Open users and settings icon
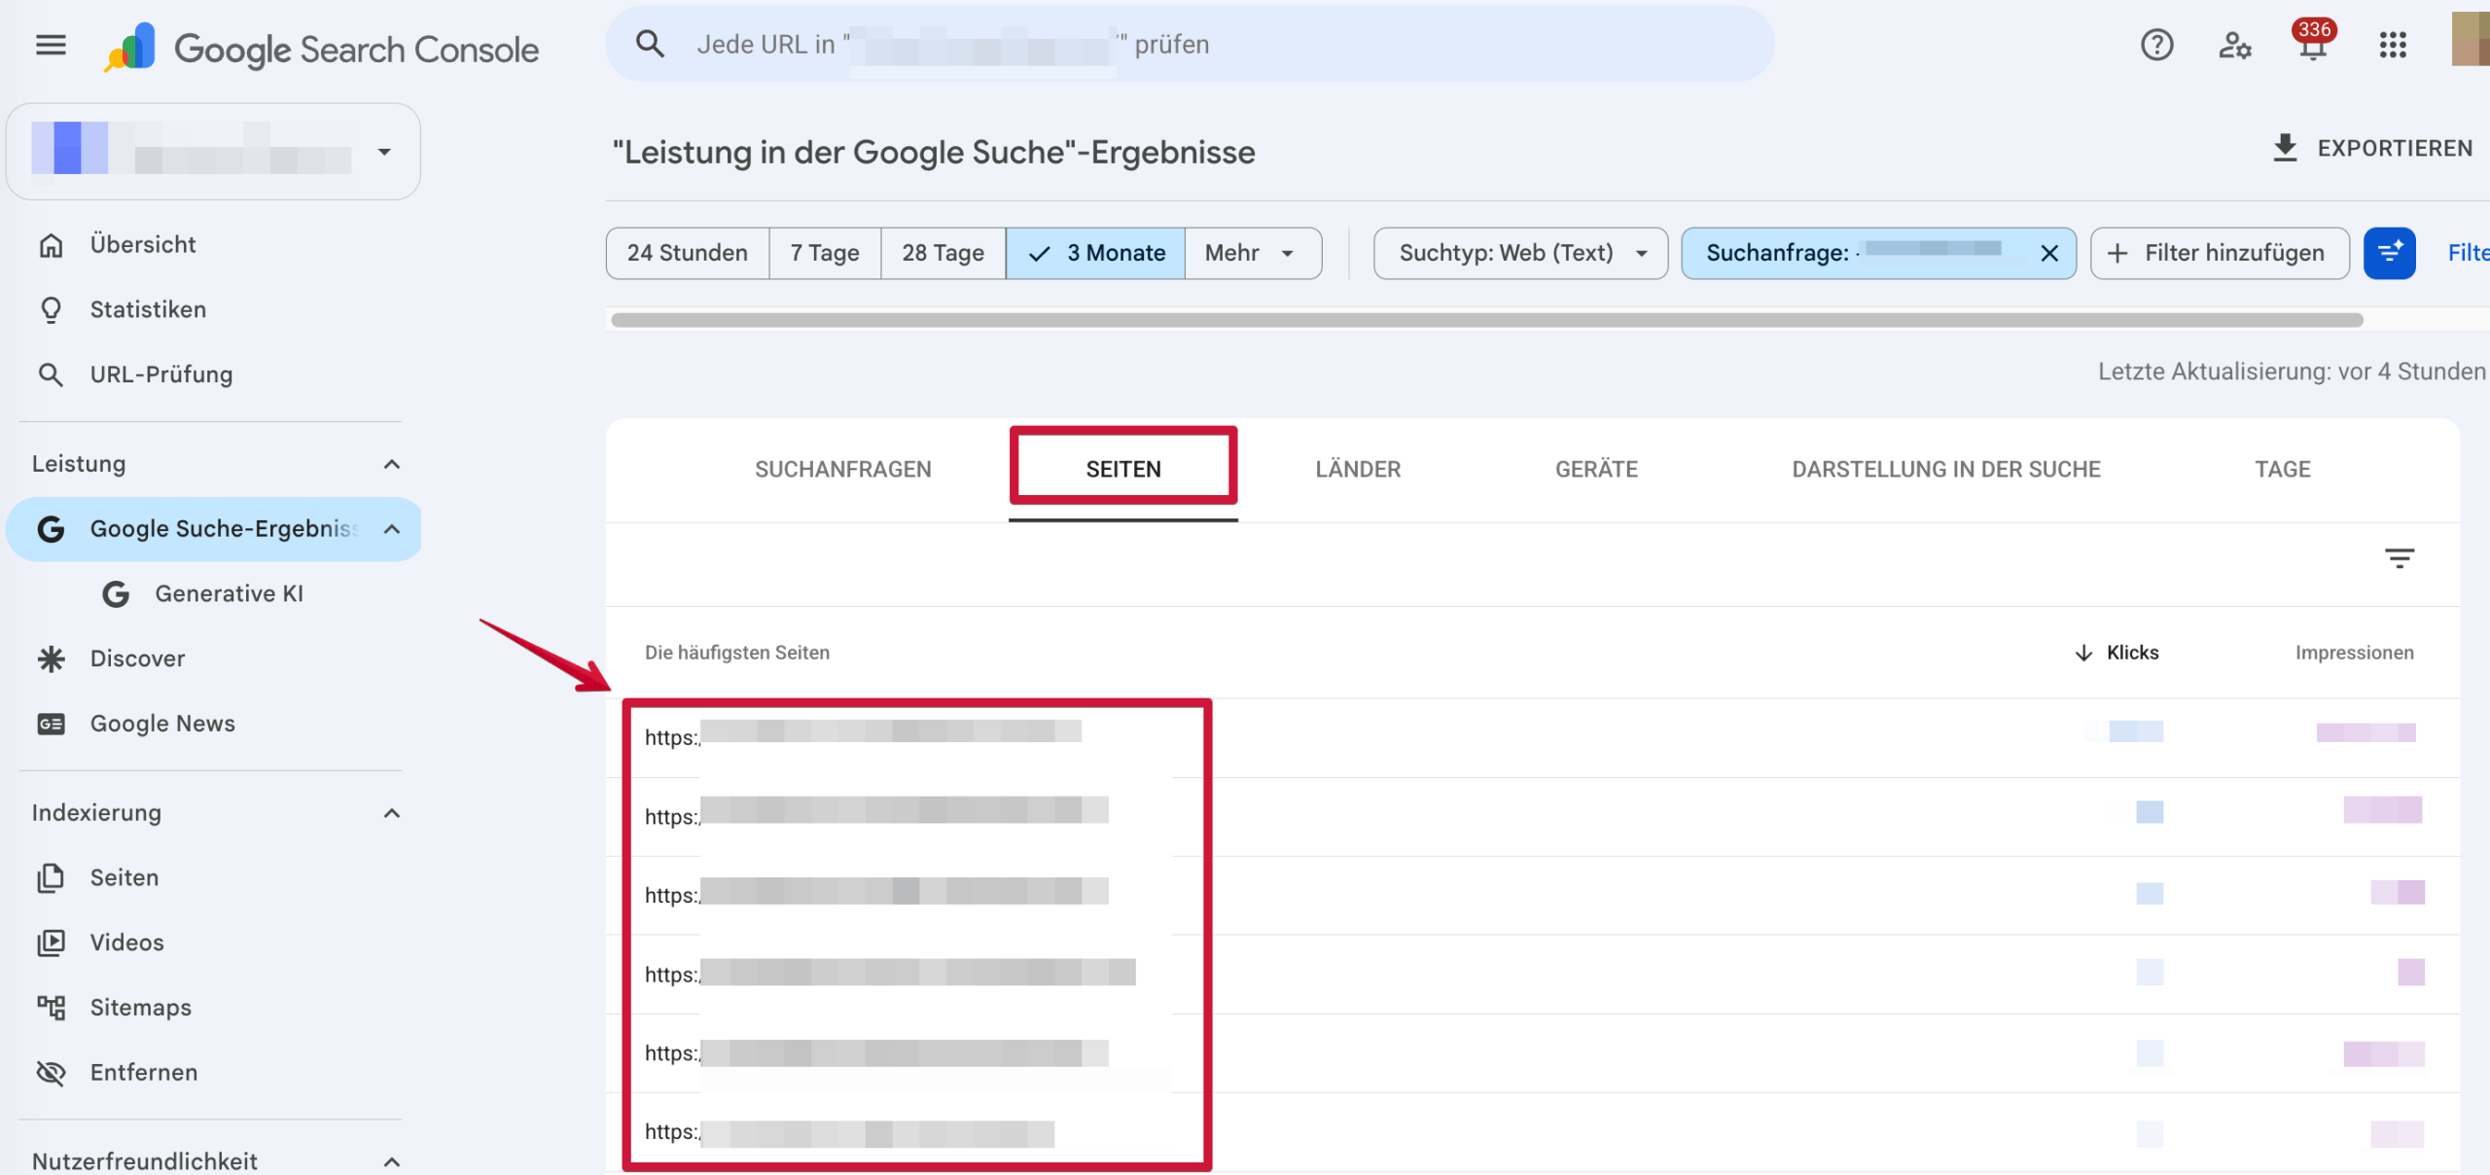 tap(2234, 45)
